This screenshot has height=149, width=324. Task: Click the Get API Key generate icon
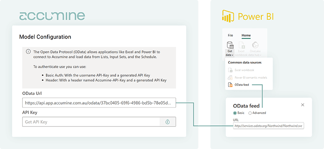point(168,122)
